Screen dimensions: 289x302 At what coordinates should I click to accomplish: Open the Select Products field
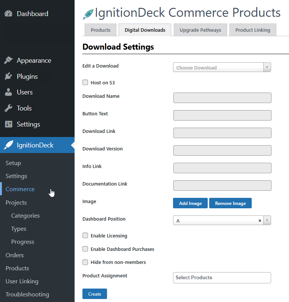222,277
